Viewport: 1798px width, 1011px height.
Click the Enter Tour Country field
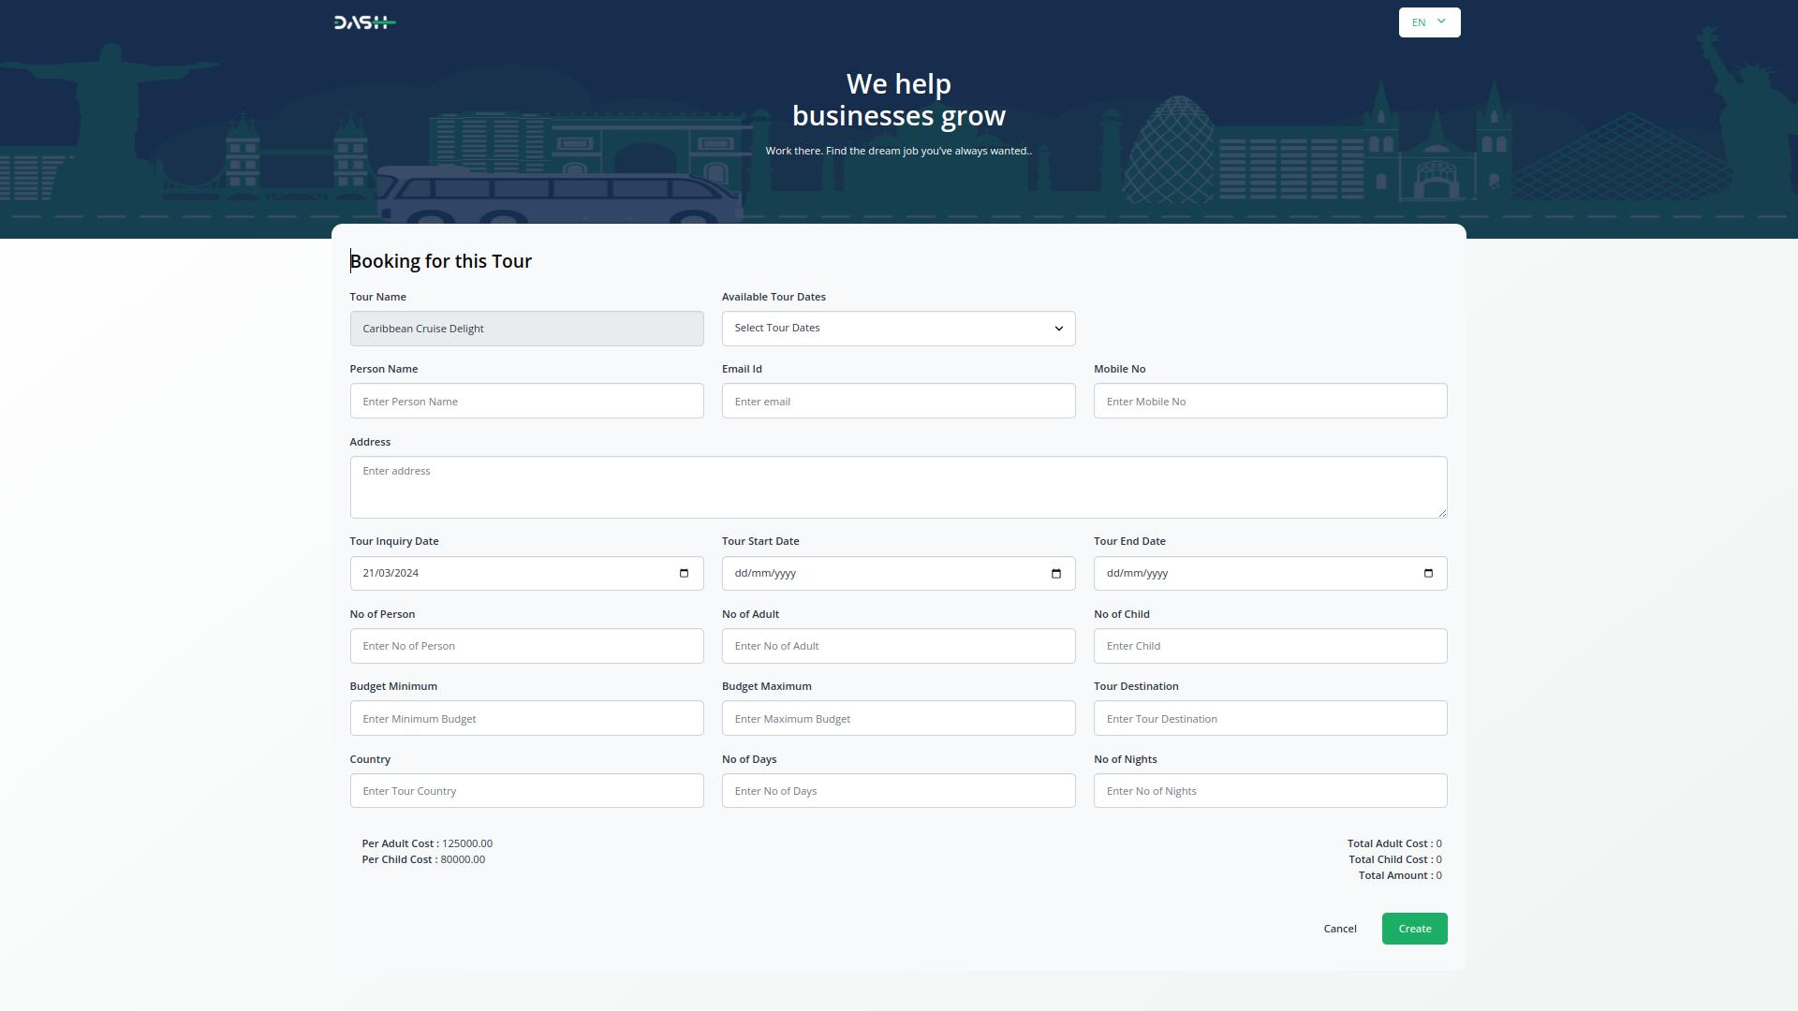point(526,791)
